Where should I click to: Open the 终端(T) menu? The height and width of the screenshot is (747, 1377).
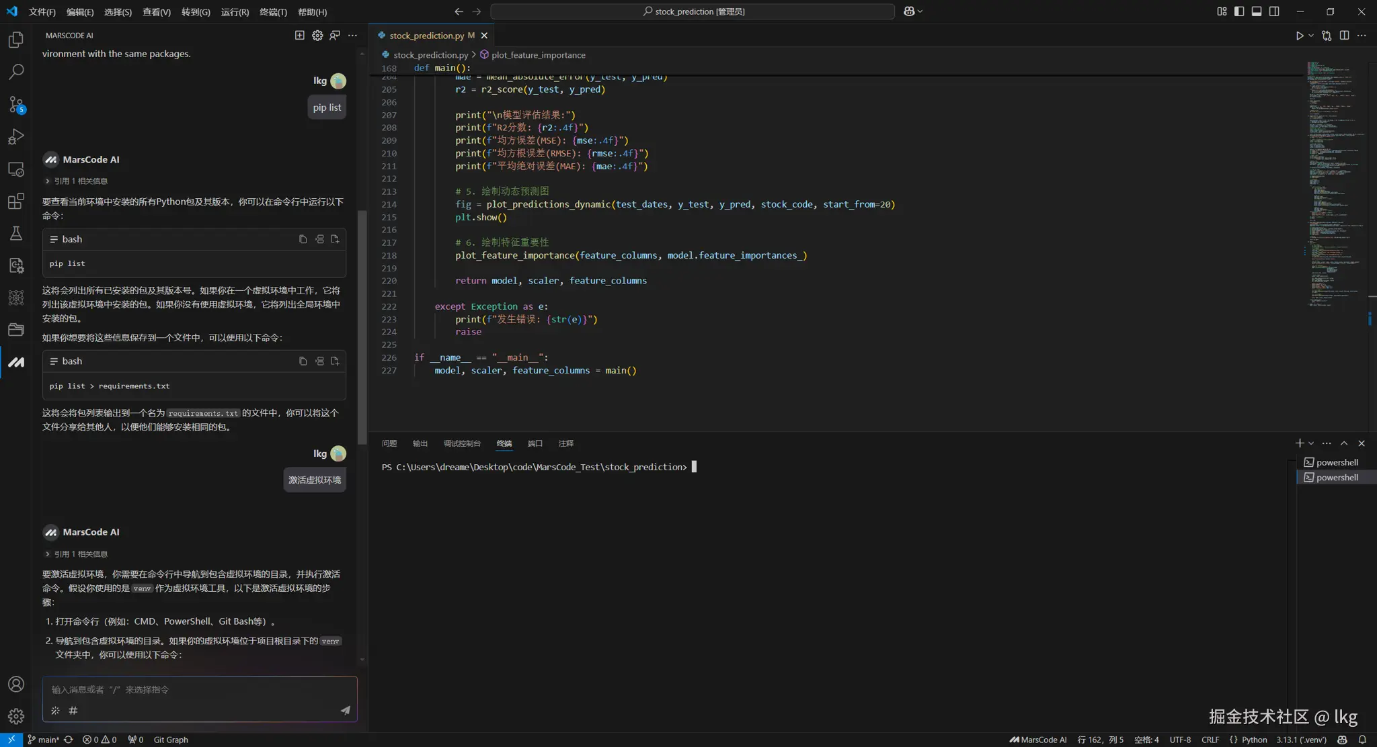[273, 12]
